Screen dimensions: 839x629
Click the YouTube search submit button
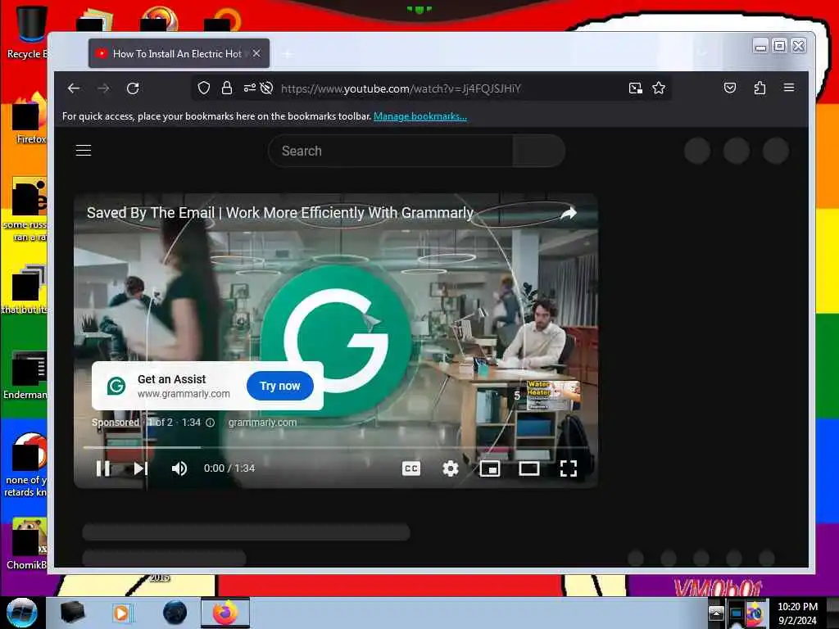[x=539, y=151]
